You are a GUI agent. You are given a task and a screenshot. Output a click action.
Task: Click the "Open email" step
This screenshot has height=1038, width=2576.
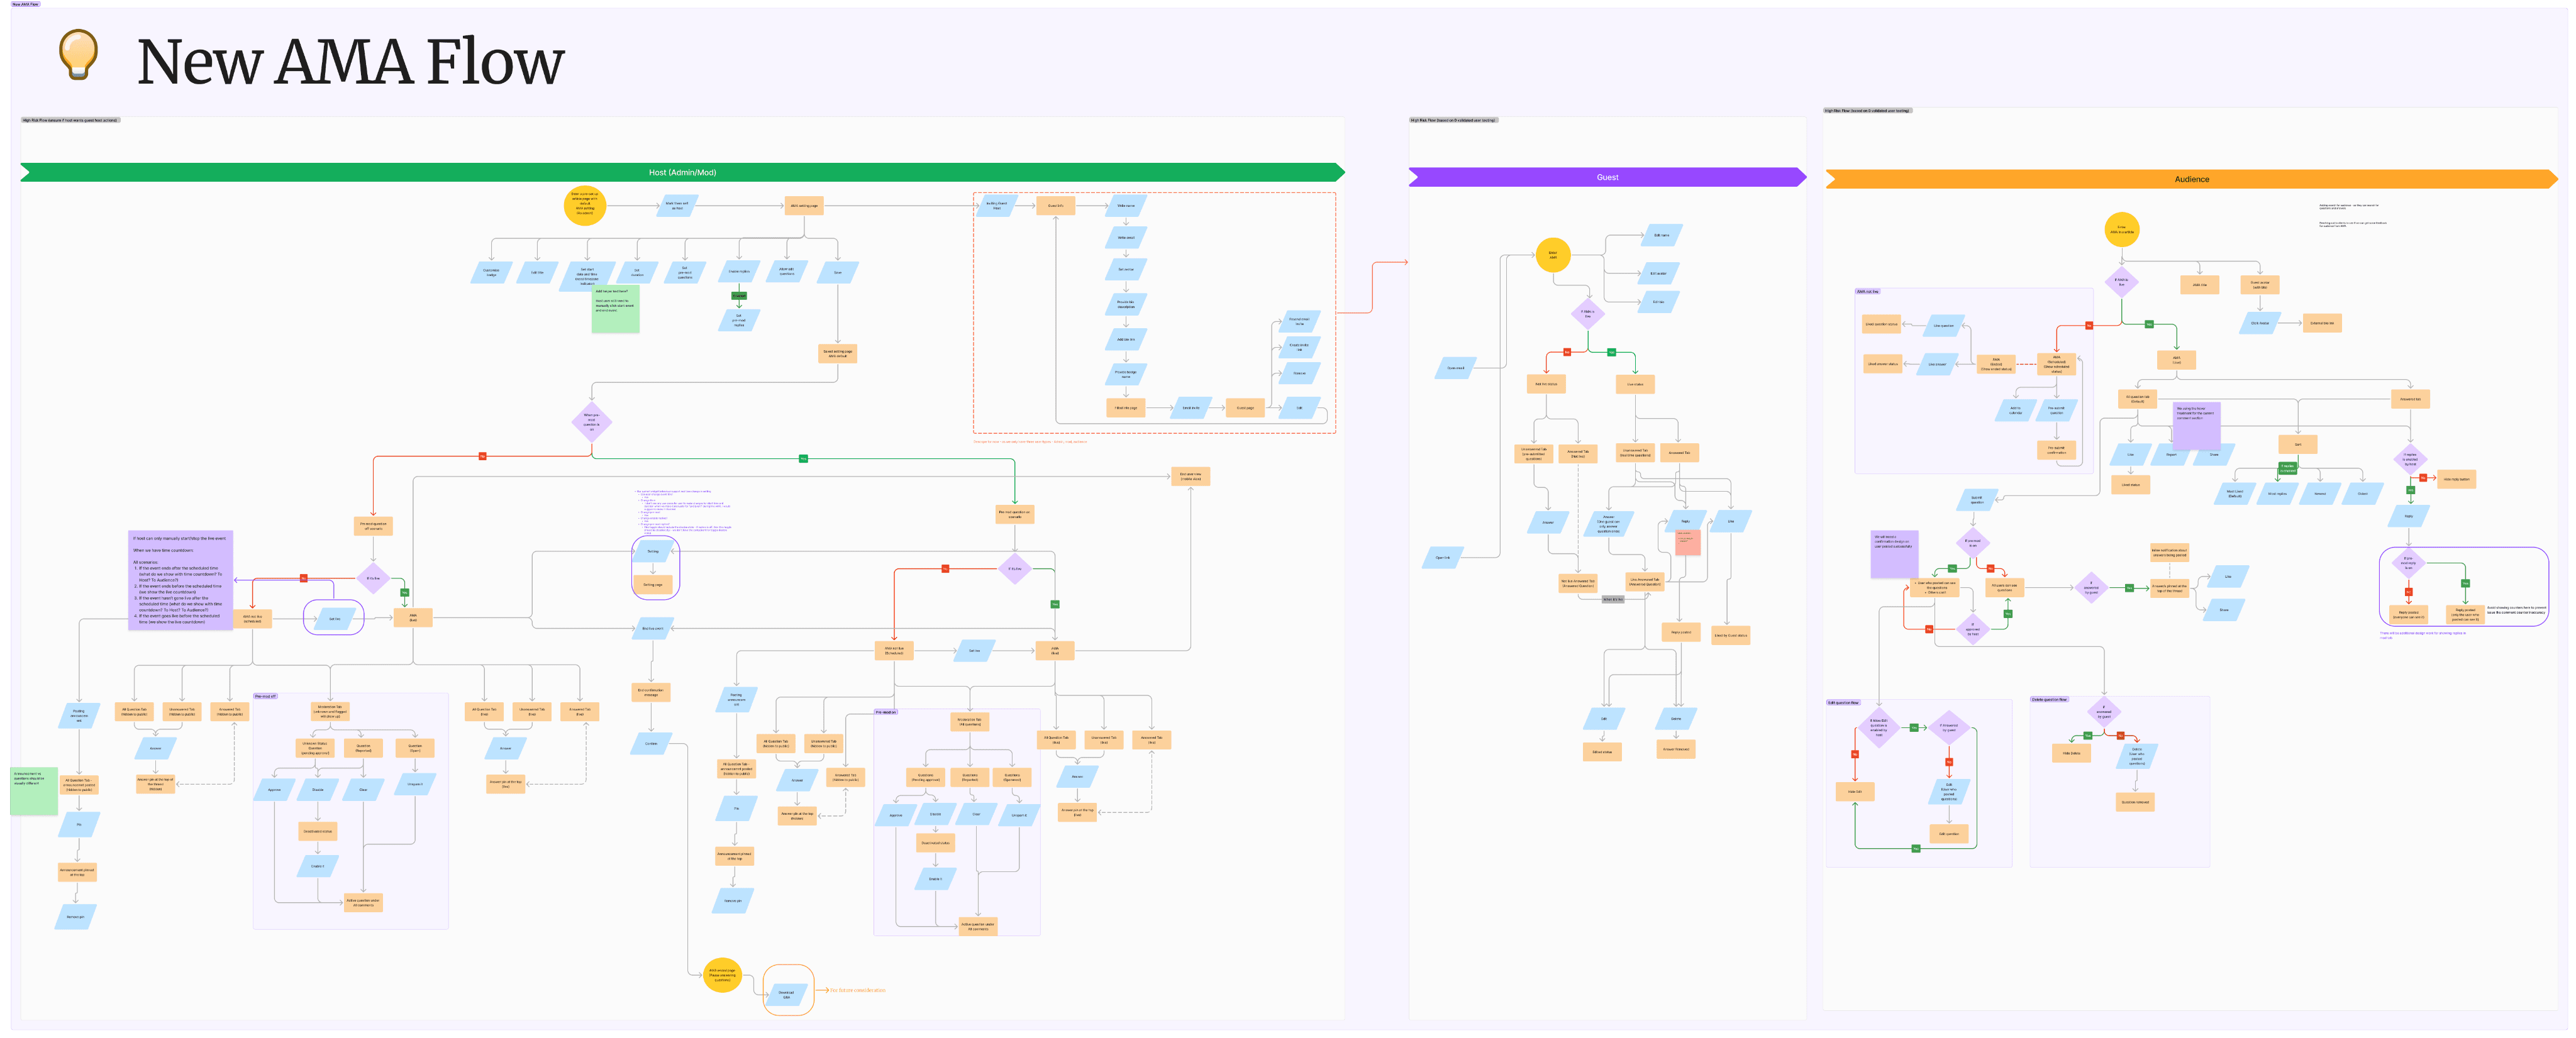point(1456,368)
